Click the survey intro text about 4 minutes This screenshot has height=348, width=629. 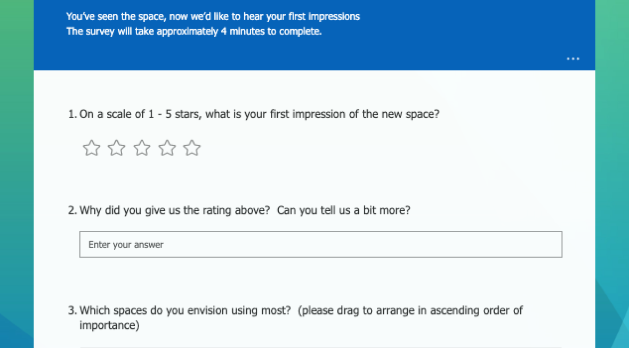coord(193,31)
